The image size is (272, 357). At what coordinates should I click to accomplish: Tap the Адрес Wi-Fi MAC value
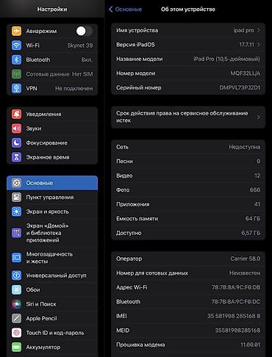pyautogui.click(x=236, y=287)
